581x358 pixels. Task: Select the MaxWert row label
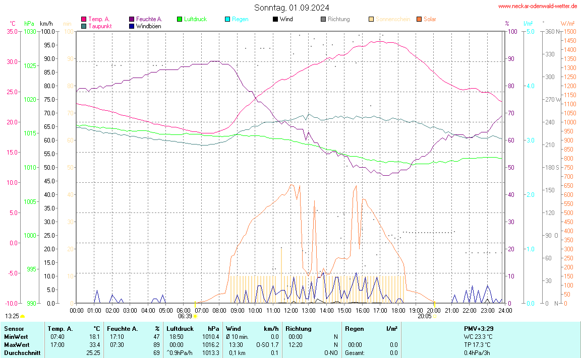pos(16,345)
